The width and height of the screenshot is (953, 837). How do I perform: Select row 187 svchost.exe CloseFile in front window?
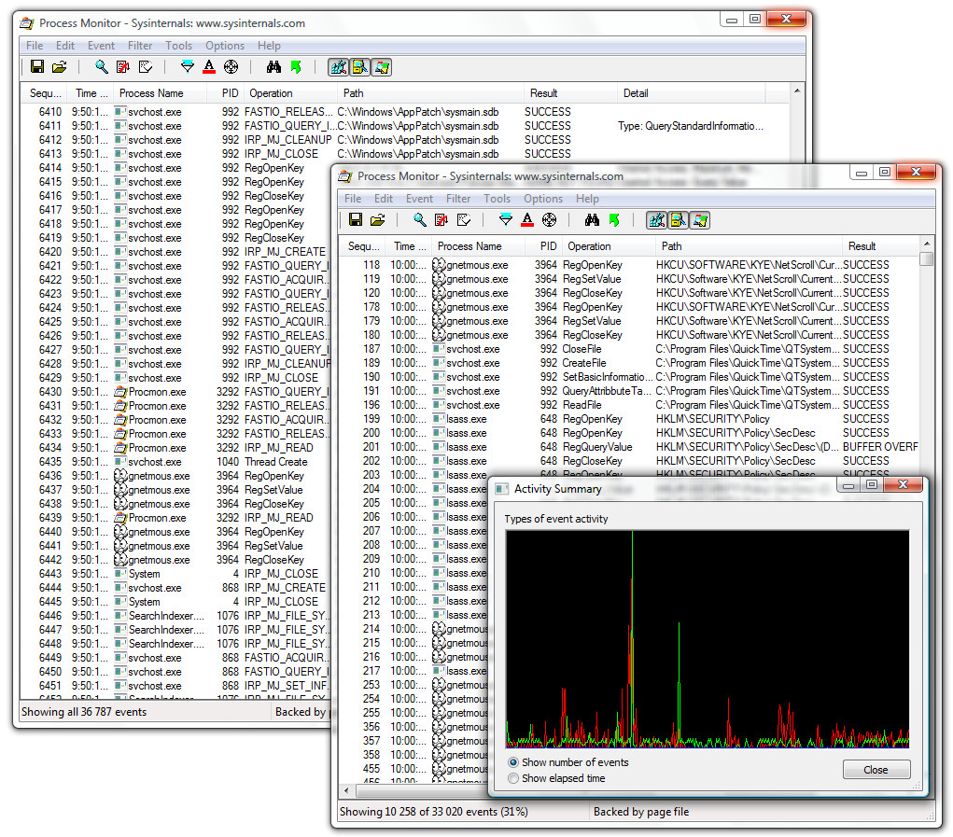(x=629, y=349)
